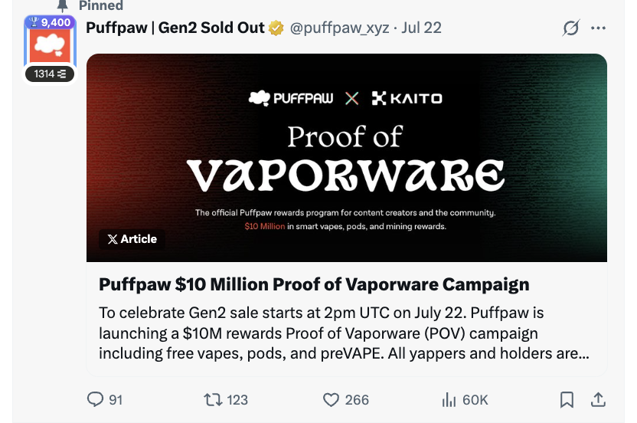
Task: Click the X Article label
Action: (132, 239)
